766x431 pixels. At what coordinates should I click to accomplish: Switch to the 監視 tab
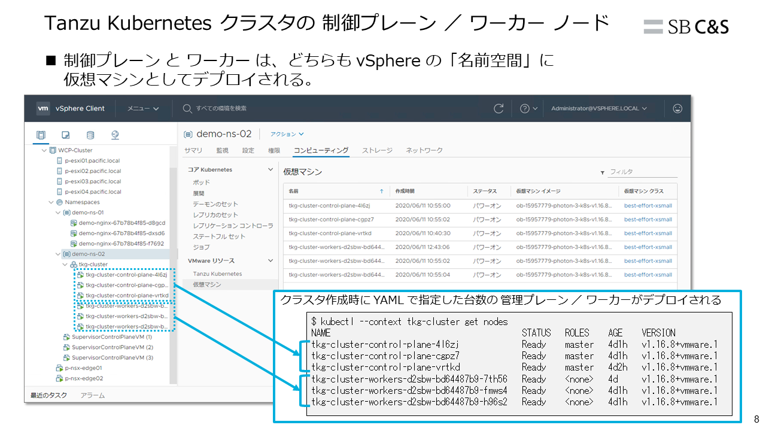pos(222,150)
